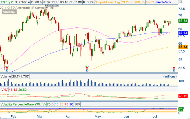Click the 62.5 price axis label
This screenshot has height=119, width=190.
point(181,36)
